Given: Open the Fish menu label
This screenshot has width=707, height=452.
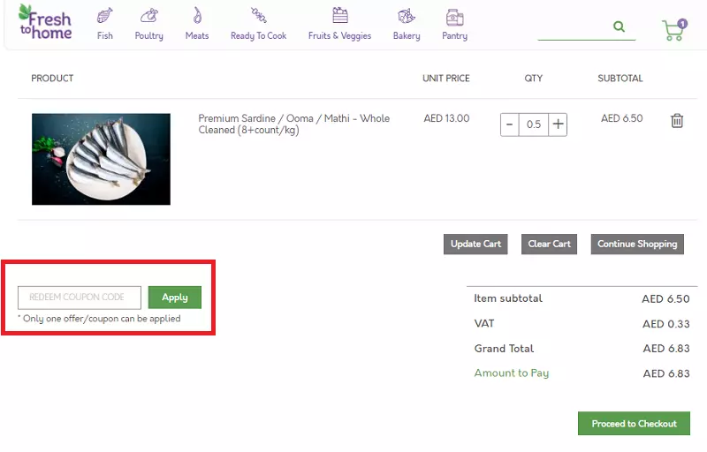Looking at the screenshot, I should click(104, 35).
